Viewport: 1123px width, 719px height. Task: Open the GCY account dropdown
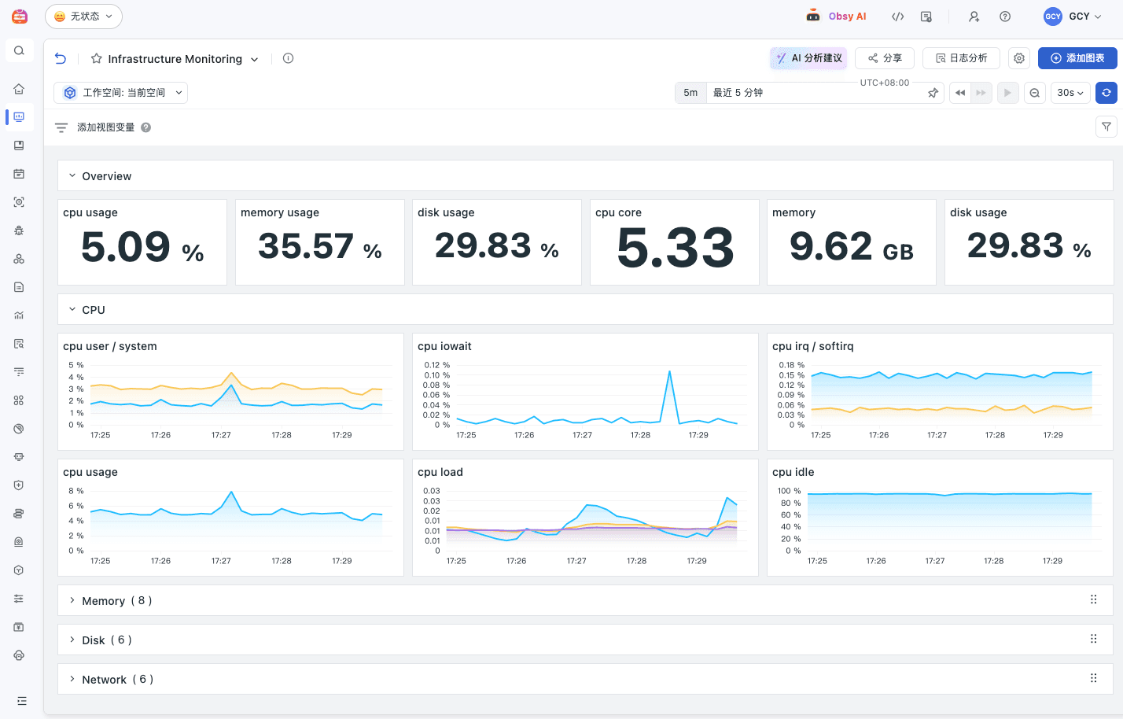click(1073, 17)
